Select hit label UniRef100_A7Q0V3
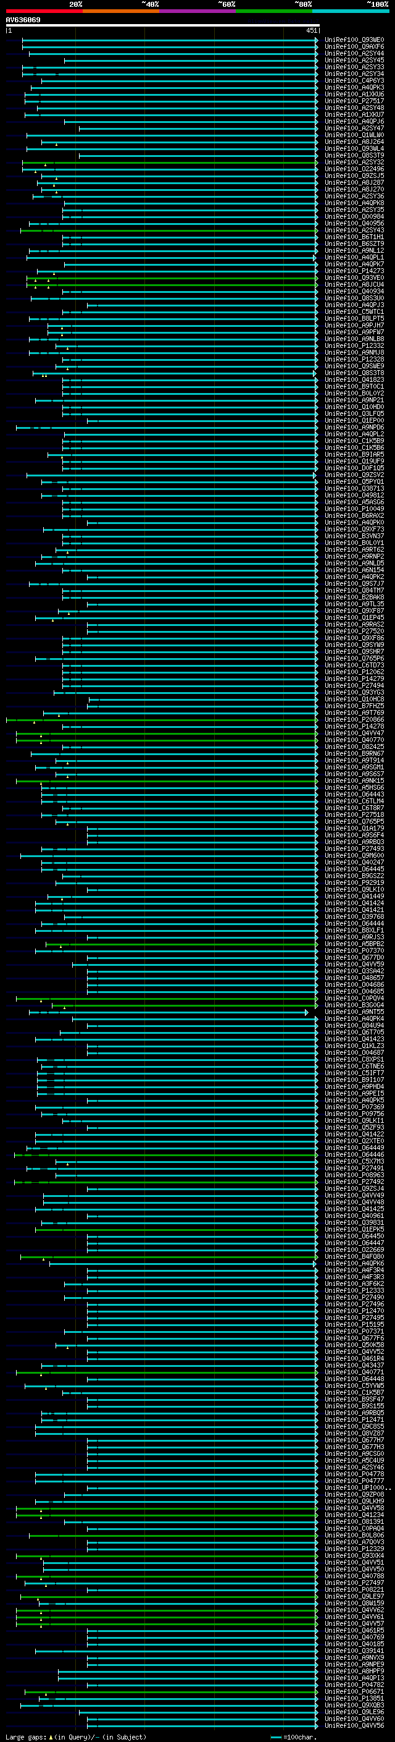 [x=354, y=1542]
